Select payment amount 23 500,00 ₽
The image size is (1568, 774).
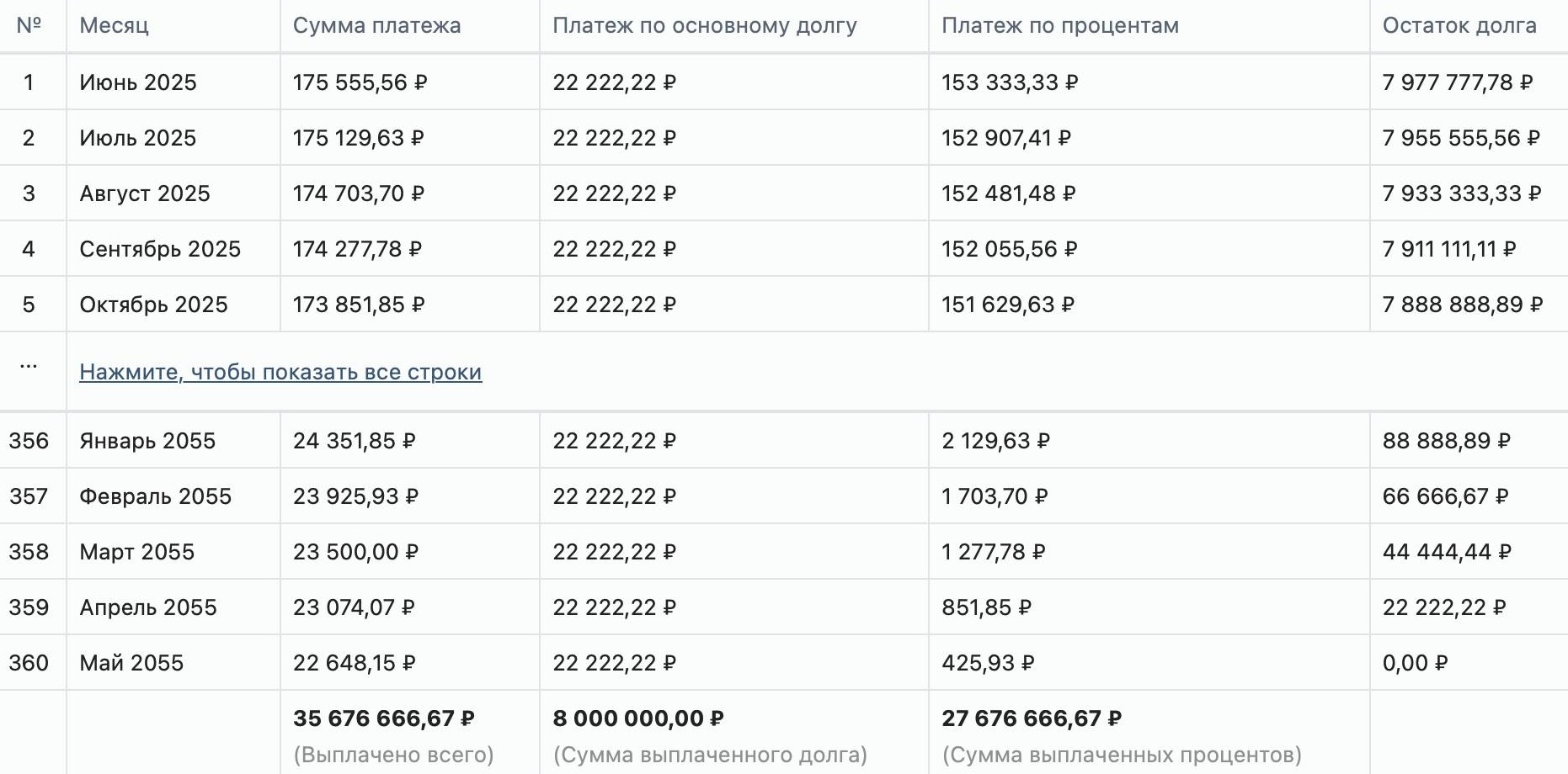(355, 552)
